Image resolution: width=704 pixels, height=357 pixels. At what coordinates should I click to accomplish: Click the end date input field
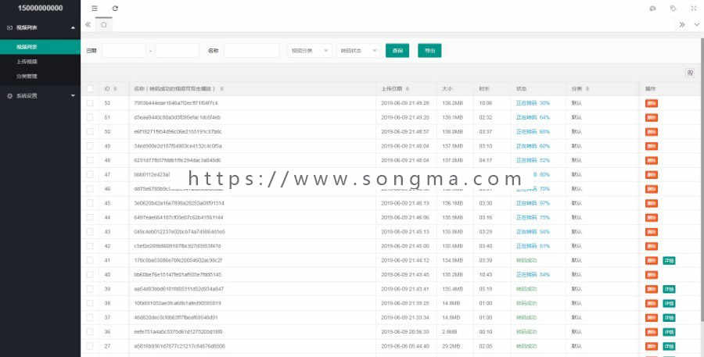point(177,51)
